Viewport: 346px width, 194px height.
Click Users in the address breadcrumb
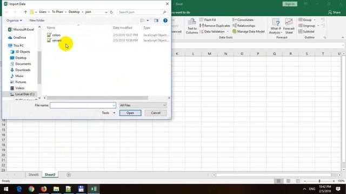(x=42, y=12)
